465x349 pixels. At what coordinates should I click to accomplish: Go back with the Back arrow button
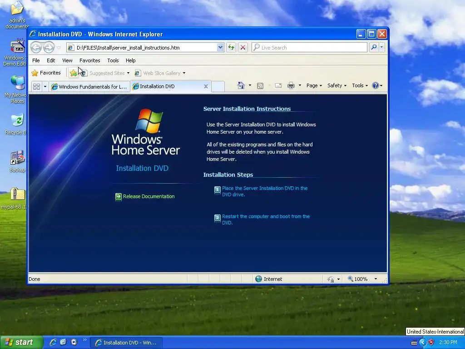(36, 47)
